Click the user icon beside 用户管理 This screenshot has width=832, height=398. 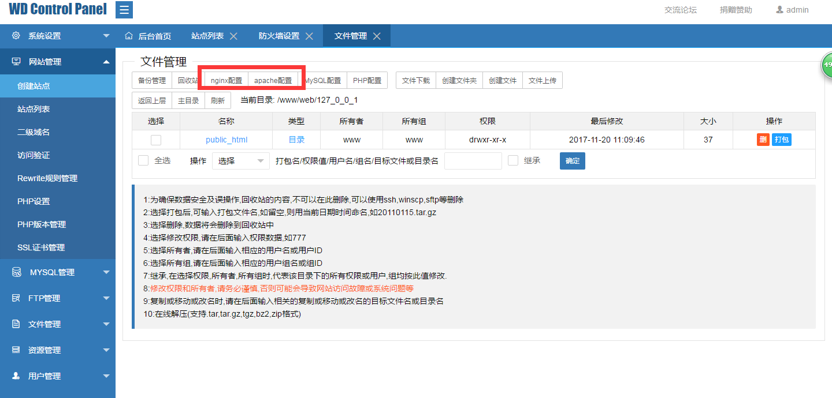15,376
